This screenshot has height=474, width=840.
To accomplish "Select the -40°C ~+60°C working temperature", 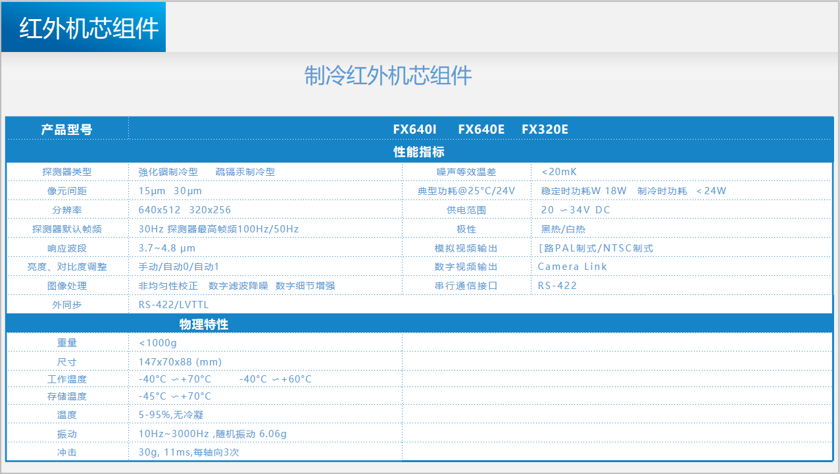I will (276, 379).
